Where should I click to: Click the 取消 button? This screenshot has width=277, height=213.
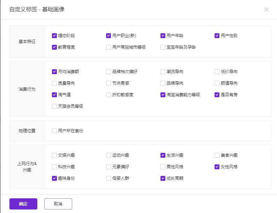58,204
